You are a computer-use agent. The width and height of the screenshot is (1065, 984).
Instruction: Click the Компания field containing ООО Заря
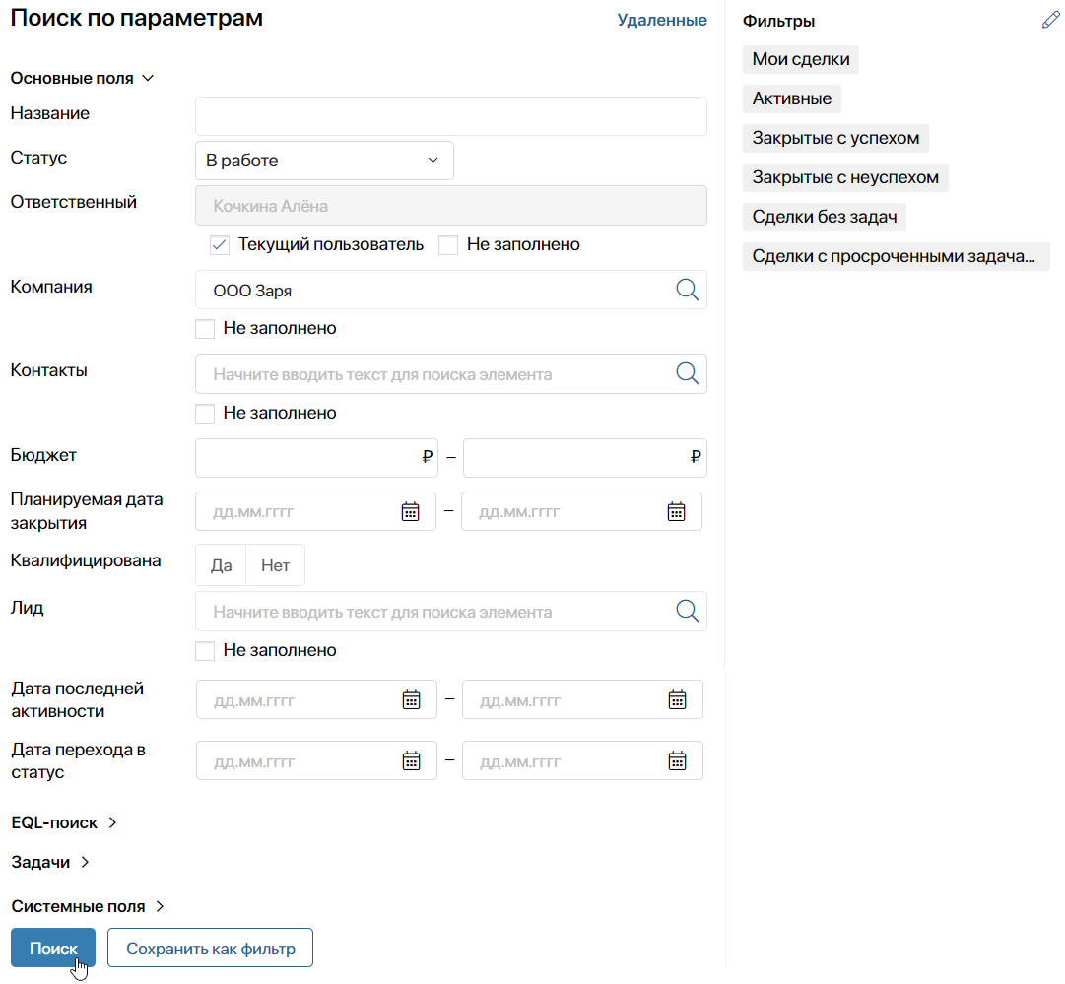[x=451, y=290]
